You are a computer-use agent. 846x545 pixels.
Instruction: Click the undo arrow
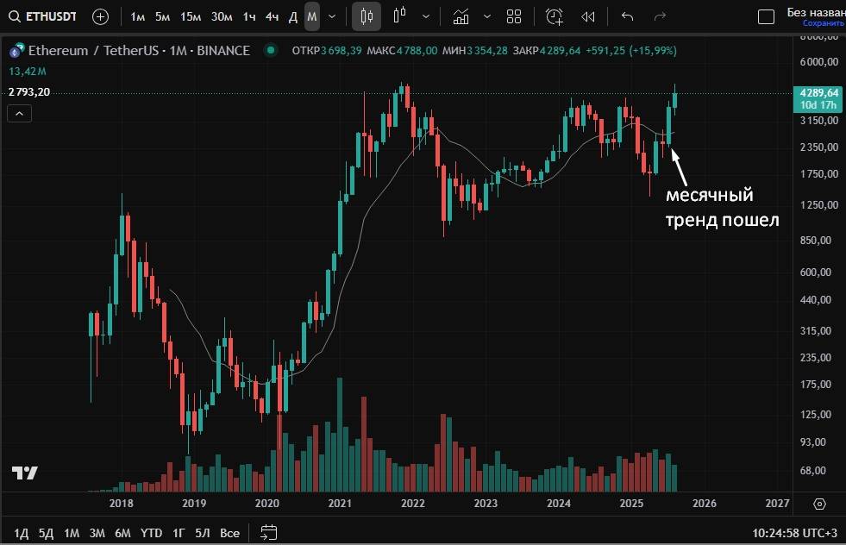coord(627,16)
